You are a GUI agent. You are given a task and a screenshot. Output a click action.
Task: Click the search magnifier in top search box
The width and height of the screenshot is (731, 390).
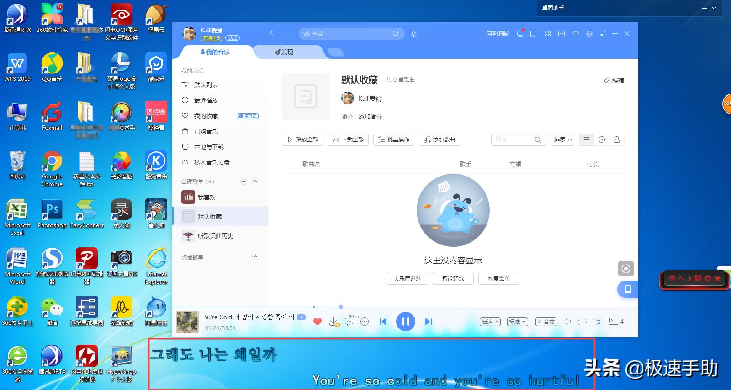[x=396, y=34]
